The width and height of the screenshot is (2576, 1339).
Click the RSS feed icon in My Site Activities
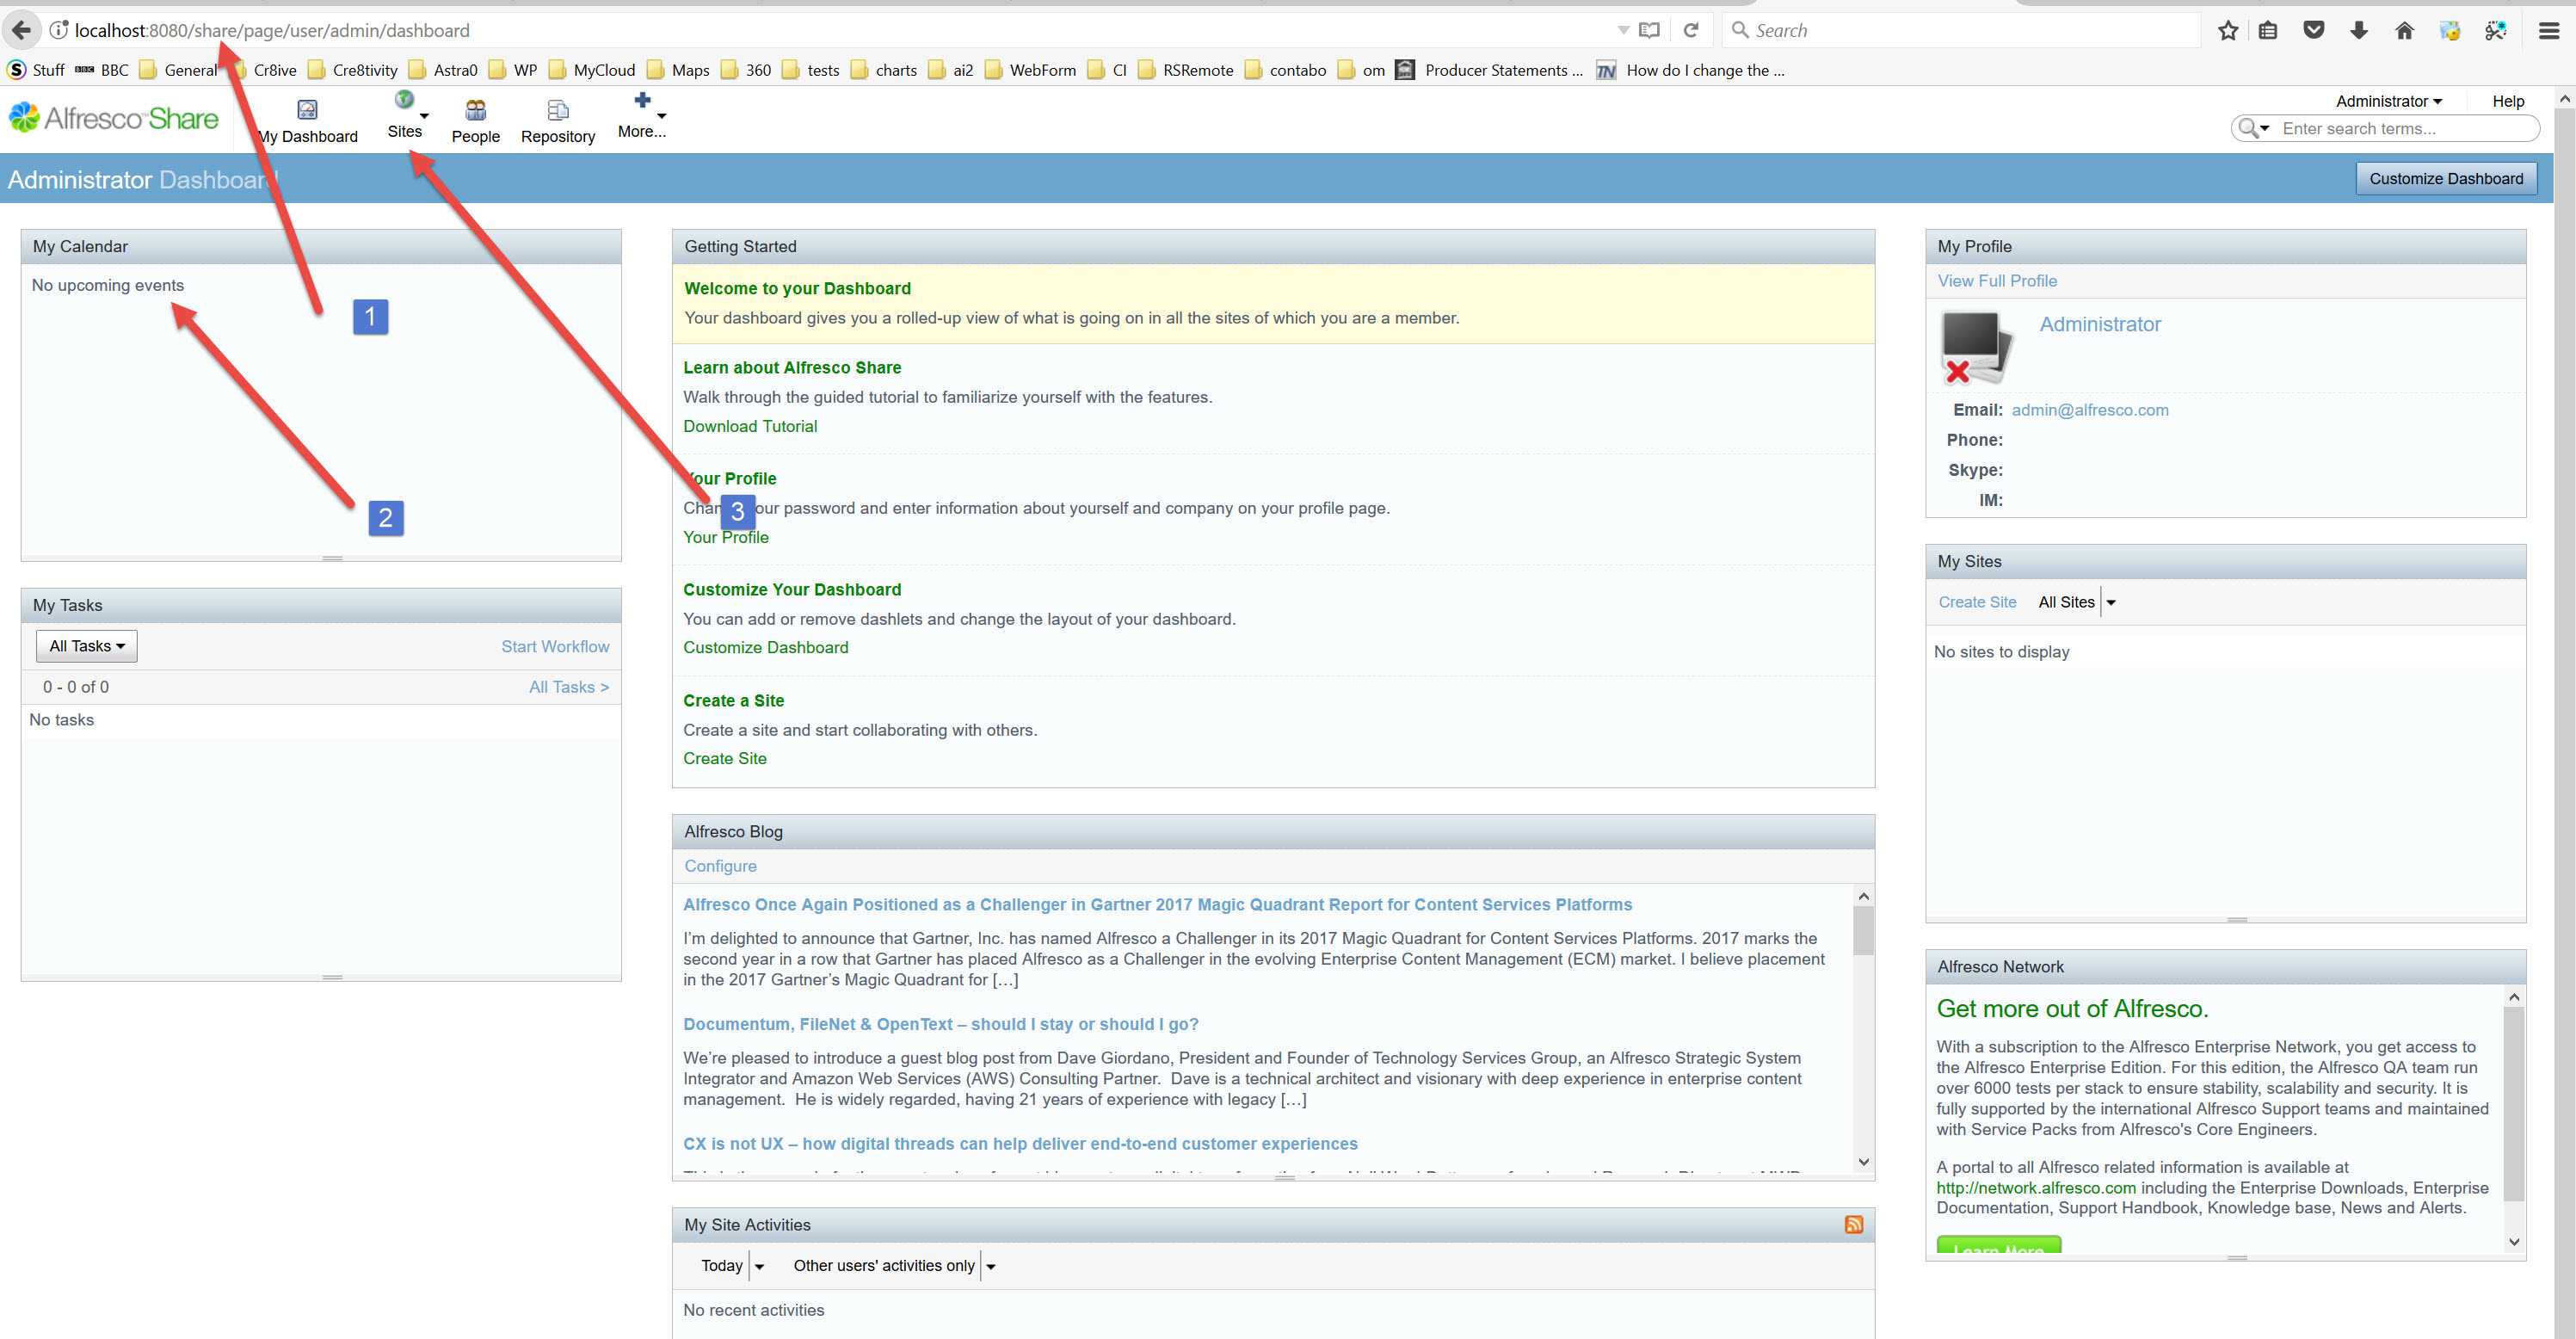[x=1853, y=1225]
